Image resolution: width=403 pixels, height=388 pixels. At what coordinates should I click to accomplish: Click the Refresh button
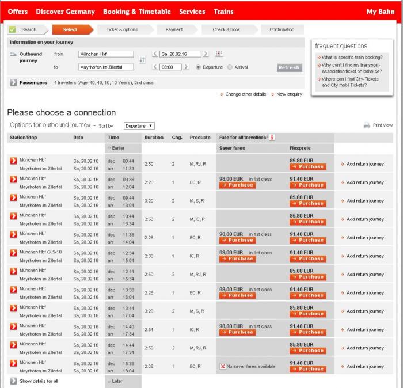click(x=290, y=67)
